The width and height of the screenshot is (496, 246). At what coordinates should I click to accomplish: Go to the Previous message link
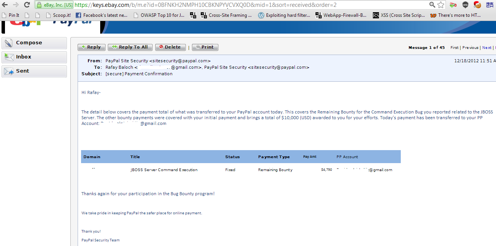point(470,48)
